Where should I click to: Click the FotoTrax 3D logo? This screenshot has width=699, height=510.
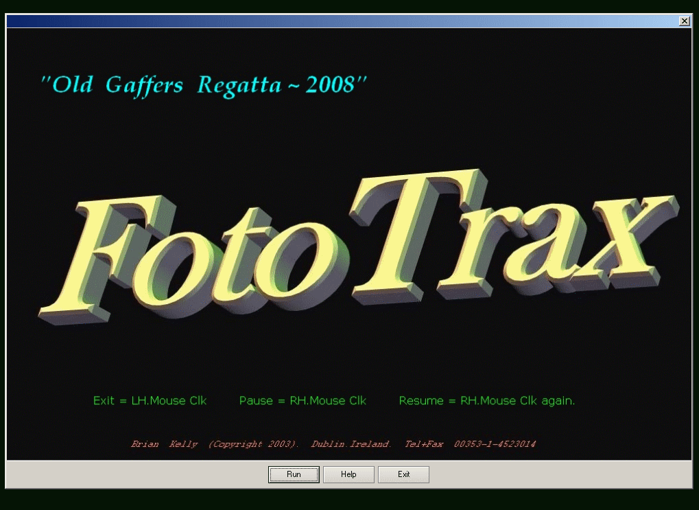(x=358, y=246)
